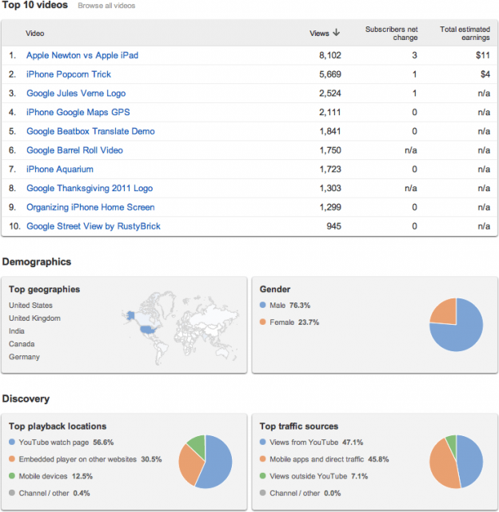Click the world map in Top geographies
The height and width of the screenshot is (512, 499).
click(181, 328)
